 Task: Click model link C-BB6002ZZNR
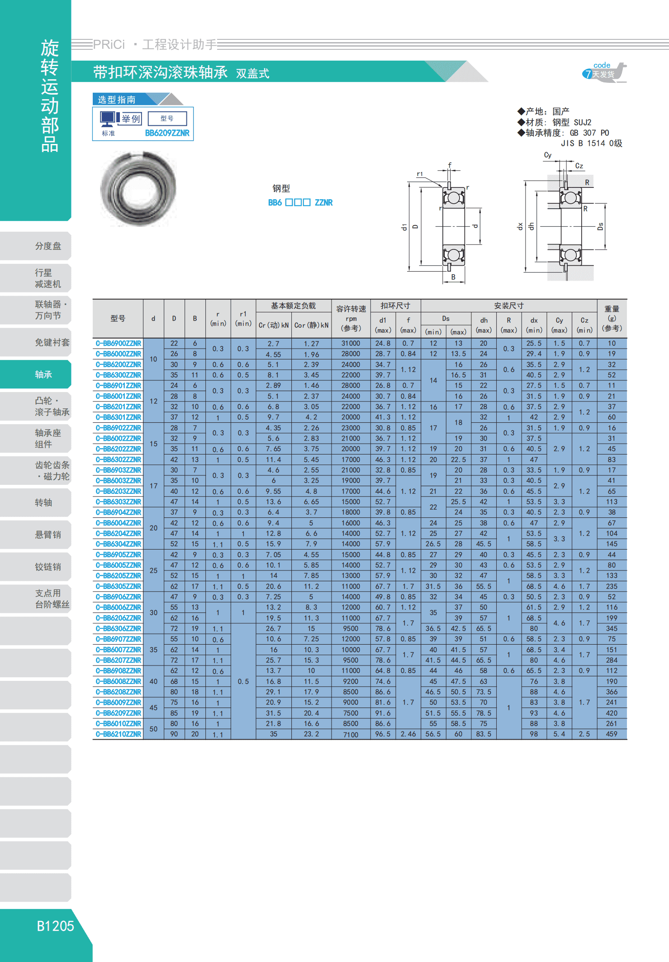coord(119,439)
